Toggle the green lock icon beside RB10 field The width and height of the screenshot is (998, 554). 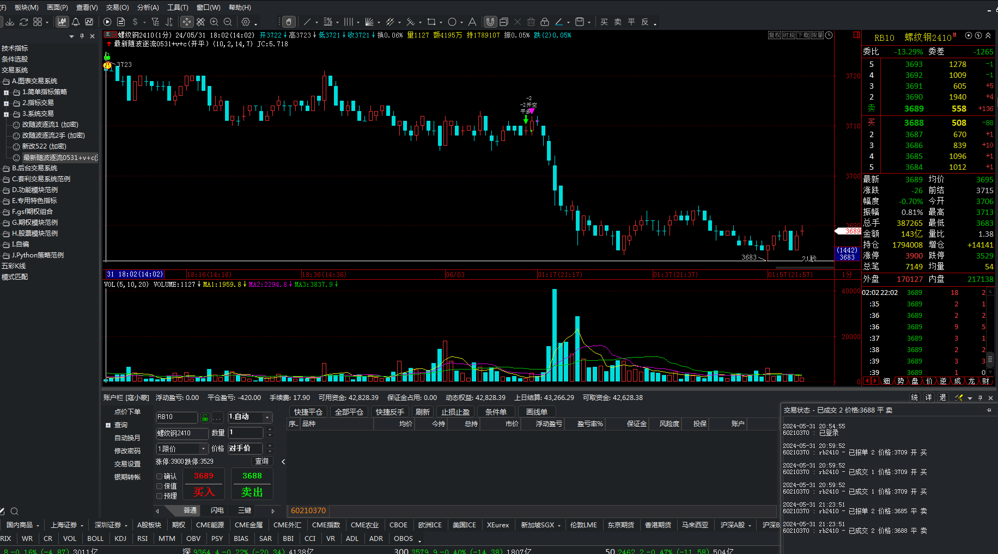205,418
